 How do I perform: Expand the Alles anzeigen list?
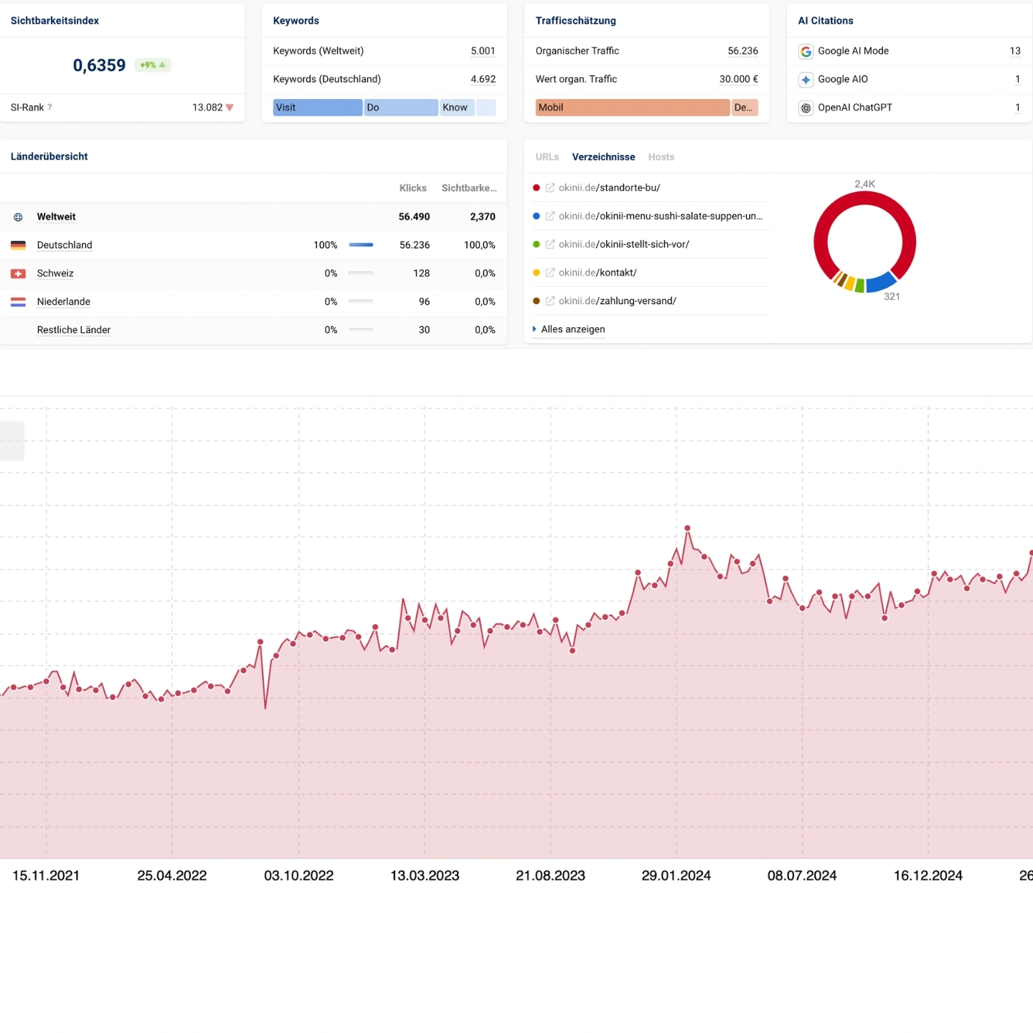pos(572,329)
